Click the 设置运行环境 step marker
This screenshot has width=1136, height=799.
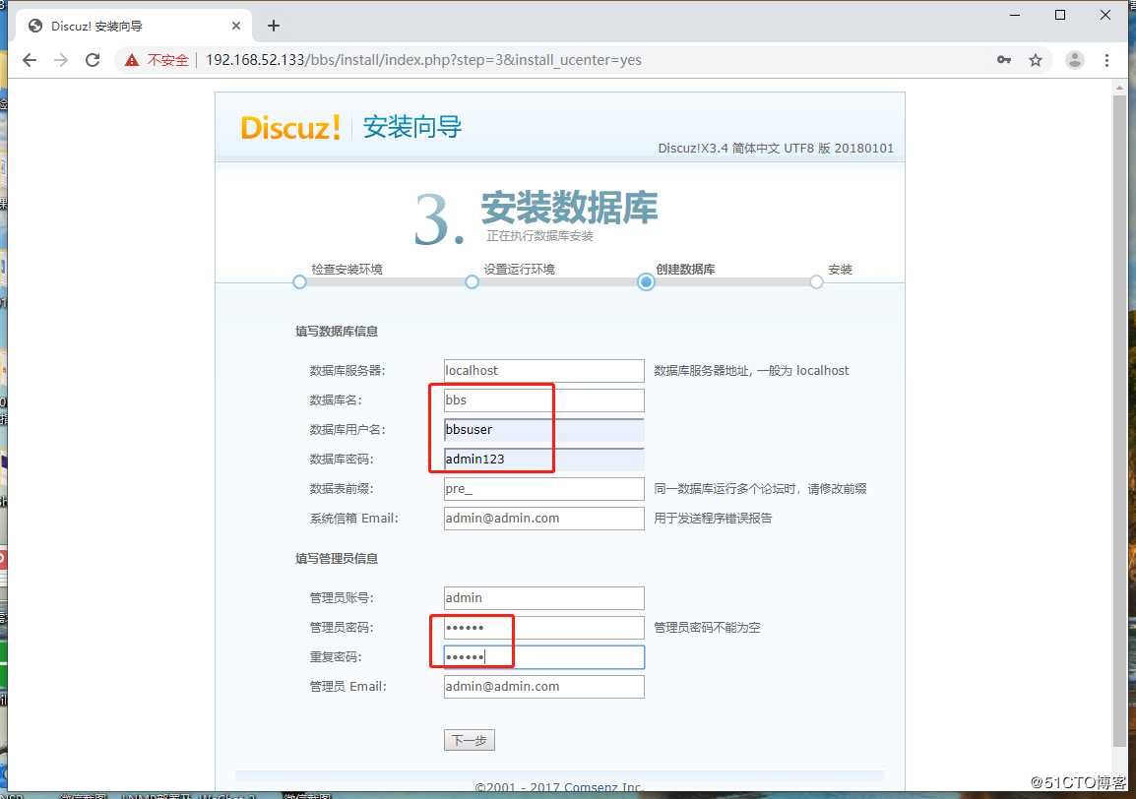[472, 281]
